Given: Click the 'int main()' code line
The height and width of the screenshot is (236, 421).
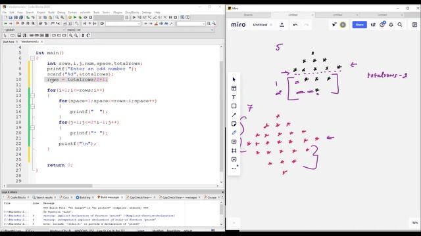Looking at the screenshot, I should (50, 52).
